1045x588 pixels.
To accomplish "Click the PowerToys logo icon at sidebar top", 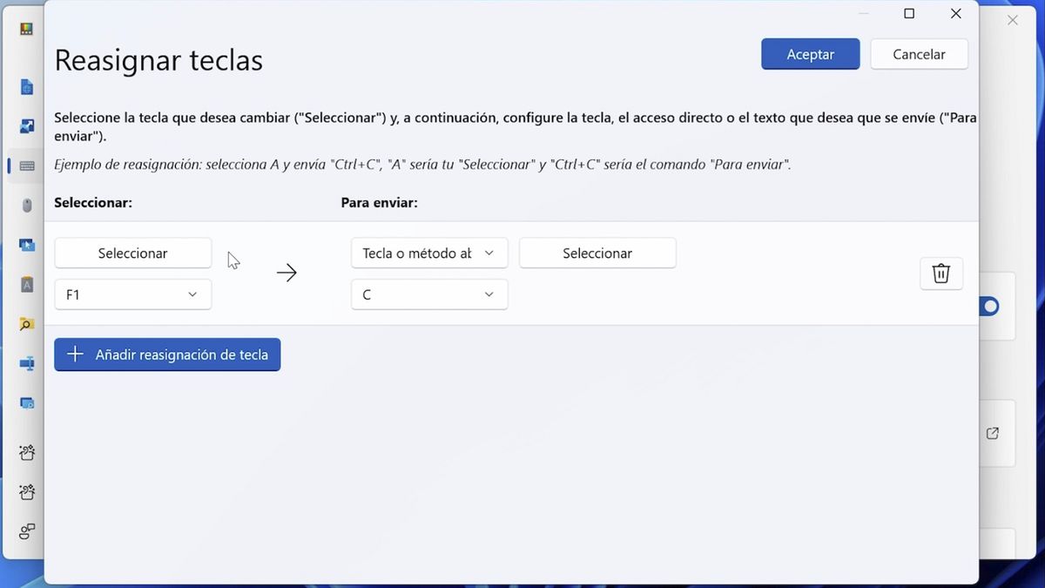I will point(24,29).
